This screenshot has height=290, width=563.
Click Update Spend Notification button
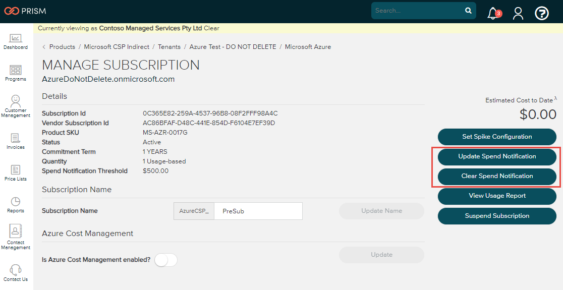(497, 156)
